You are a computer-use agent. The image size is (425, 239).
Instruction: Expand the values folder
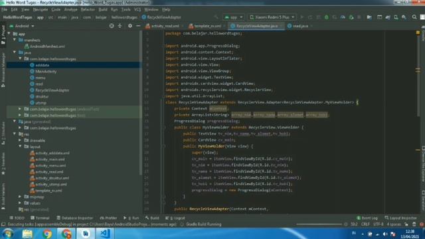tap(20, 203)
